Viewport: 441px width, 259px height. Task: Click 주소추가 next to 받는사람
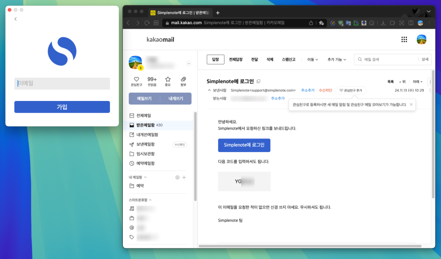point(278,99)
